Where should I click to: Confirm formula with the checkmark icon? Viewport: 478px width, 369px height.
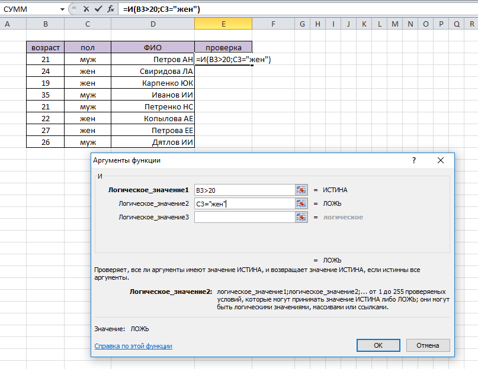(98, 9)
